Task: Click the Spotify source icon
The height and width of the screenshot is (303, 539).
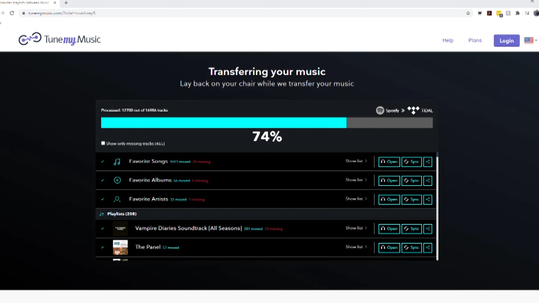Action: tap(380, 110)
